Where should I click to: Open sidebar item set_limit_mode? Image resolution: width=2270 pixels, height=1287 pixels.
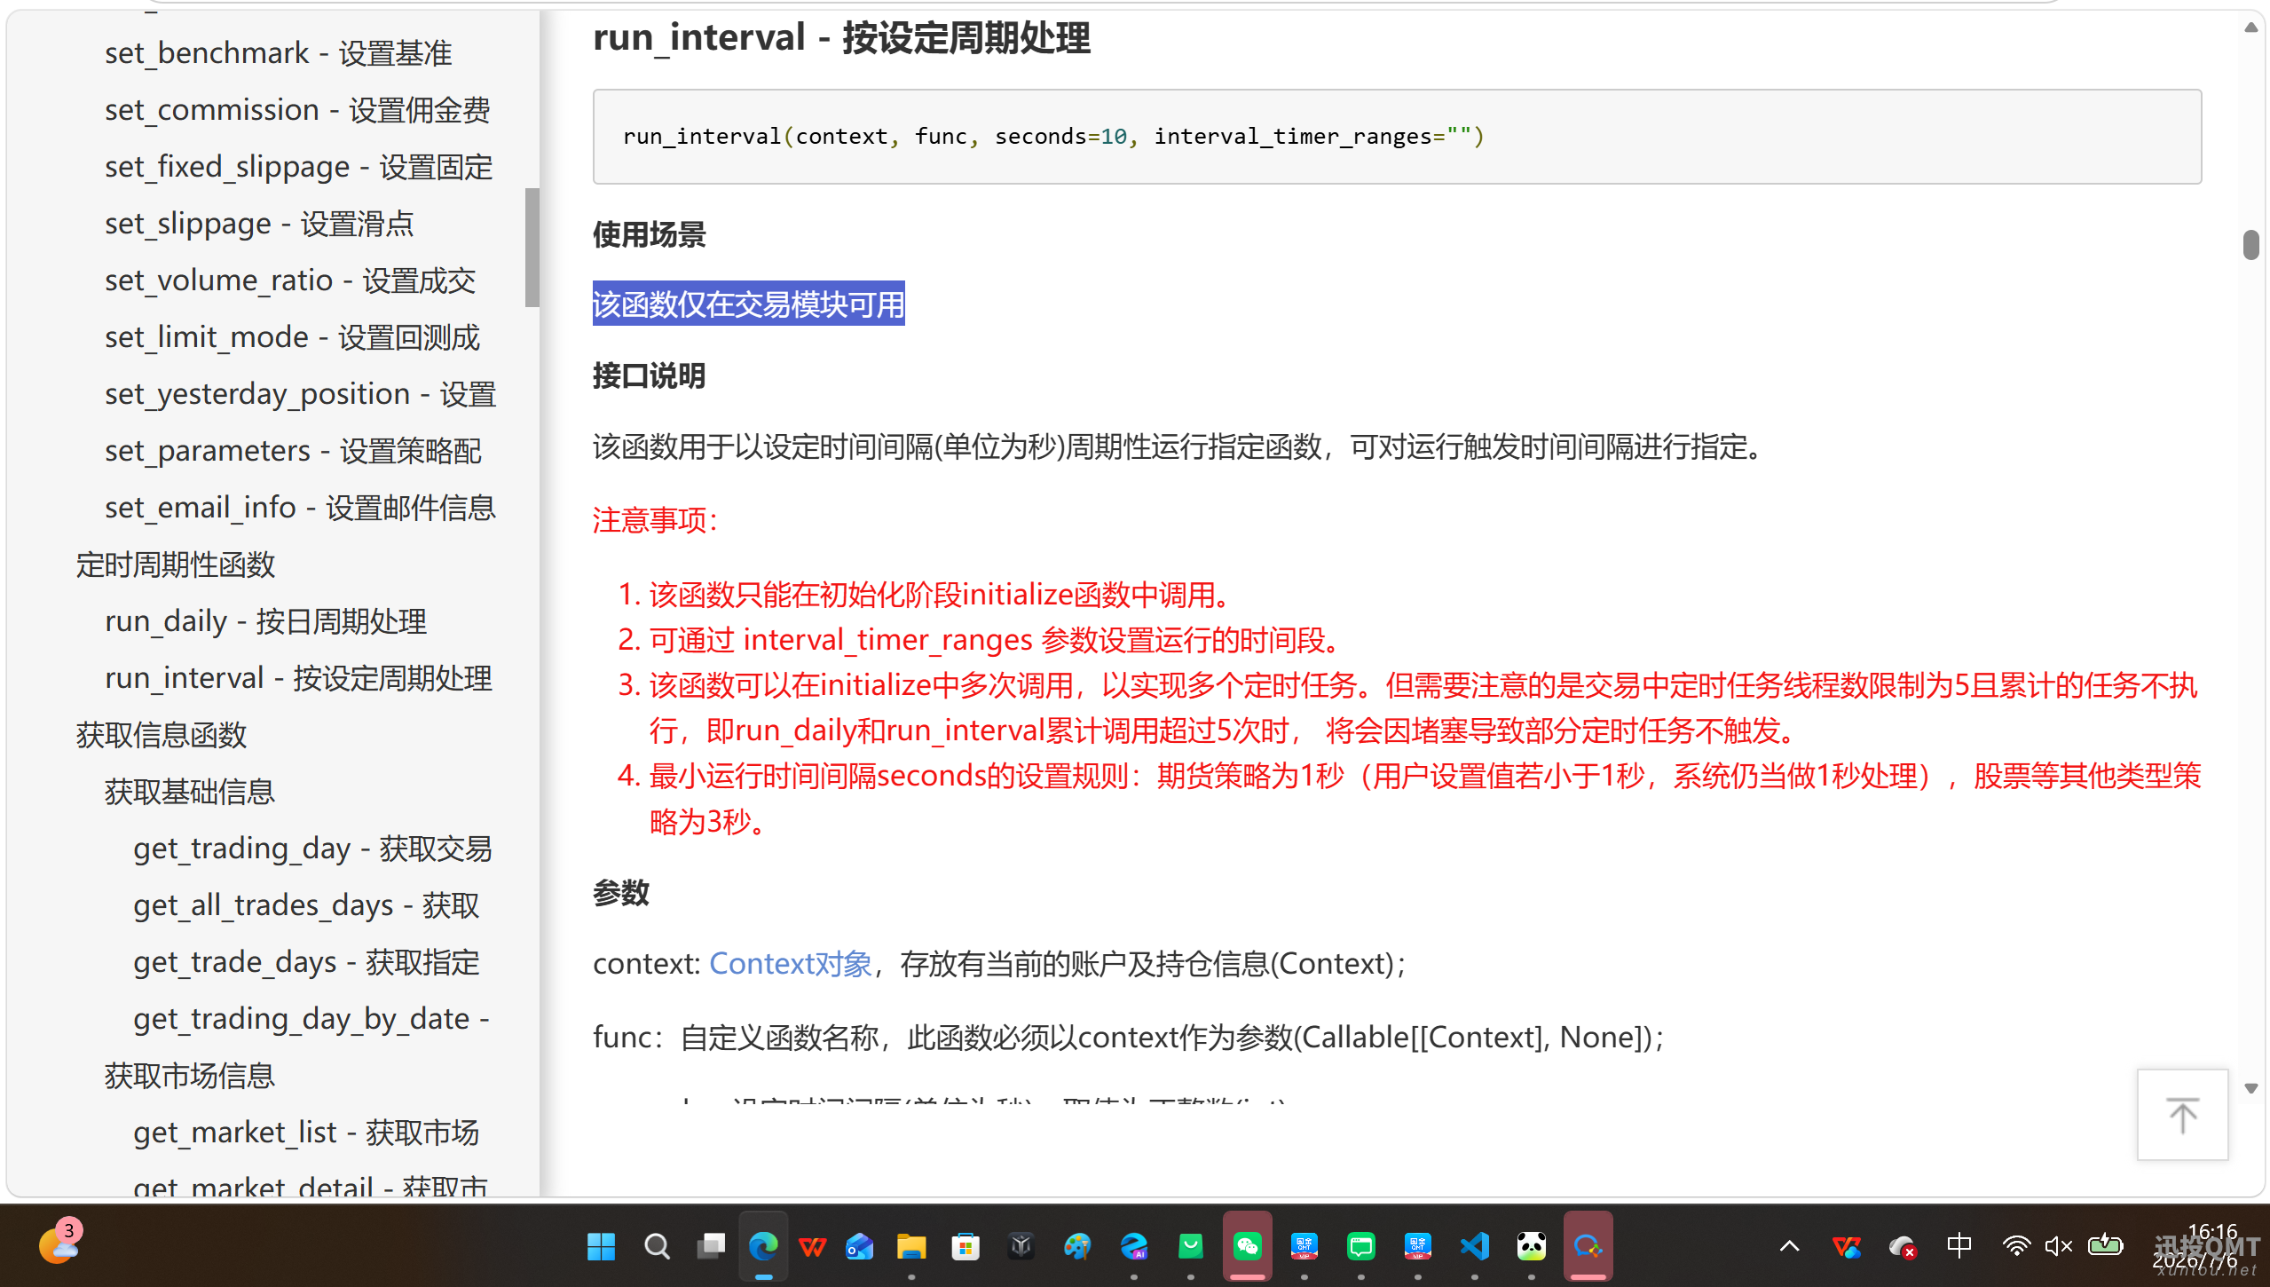click(292, 337)
